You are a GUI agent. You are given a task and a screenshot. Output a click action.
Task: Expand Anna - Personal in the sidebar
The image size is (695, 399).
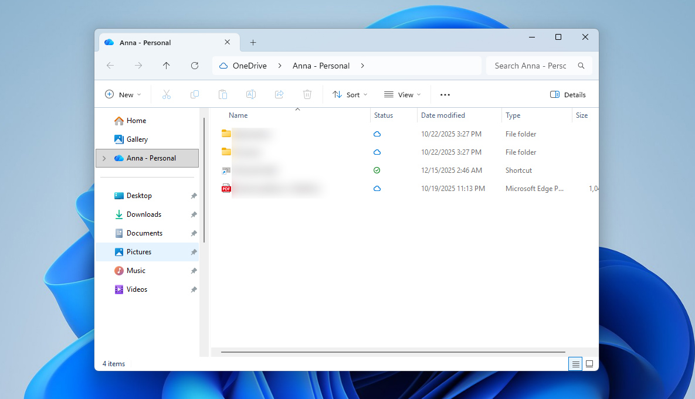pos(104,158)
